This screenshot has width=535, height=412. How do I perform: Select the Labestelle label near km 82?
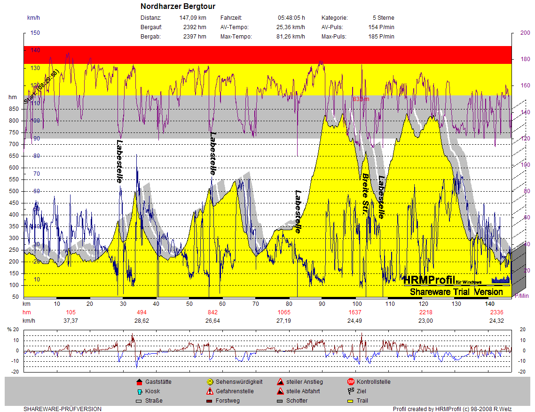(298, 211)
